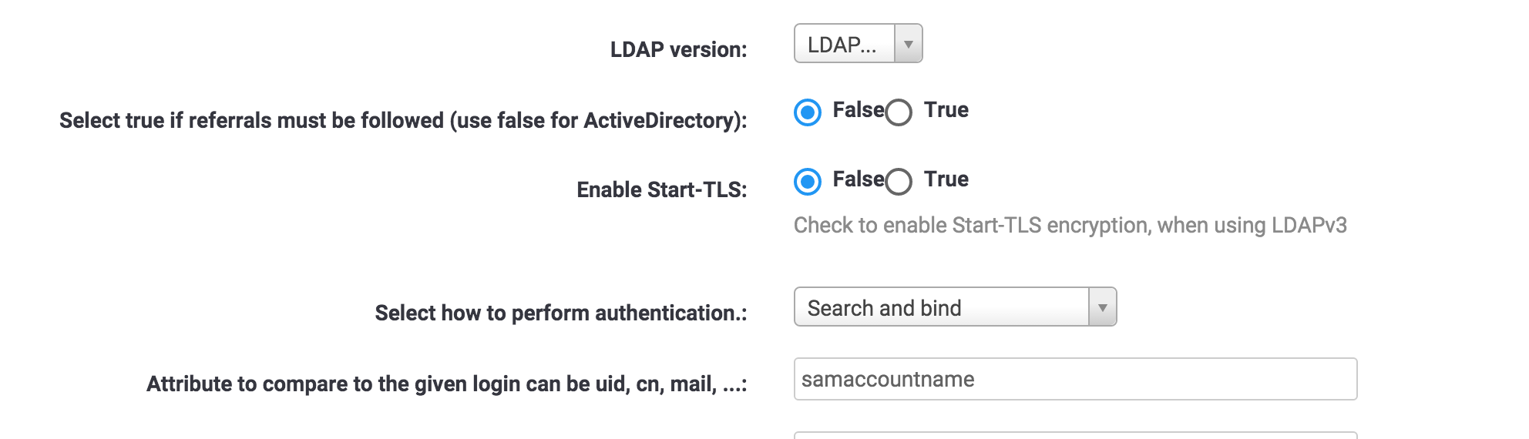1529x439 pixels.
Task: Click the 'False' text label for referrals
Action: (858, 110)
